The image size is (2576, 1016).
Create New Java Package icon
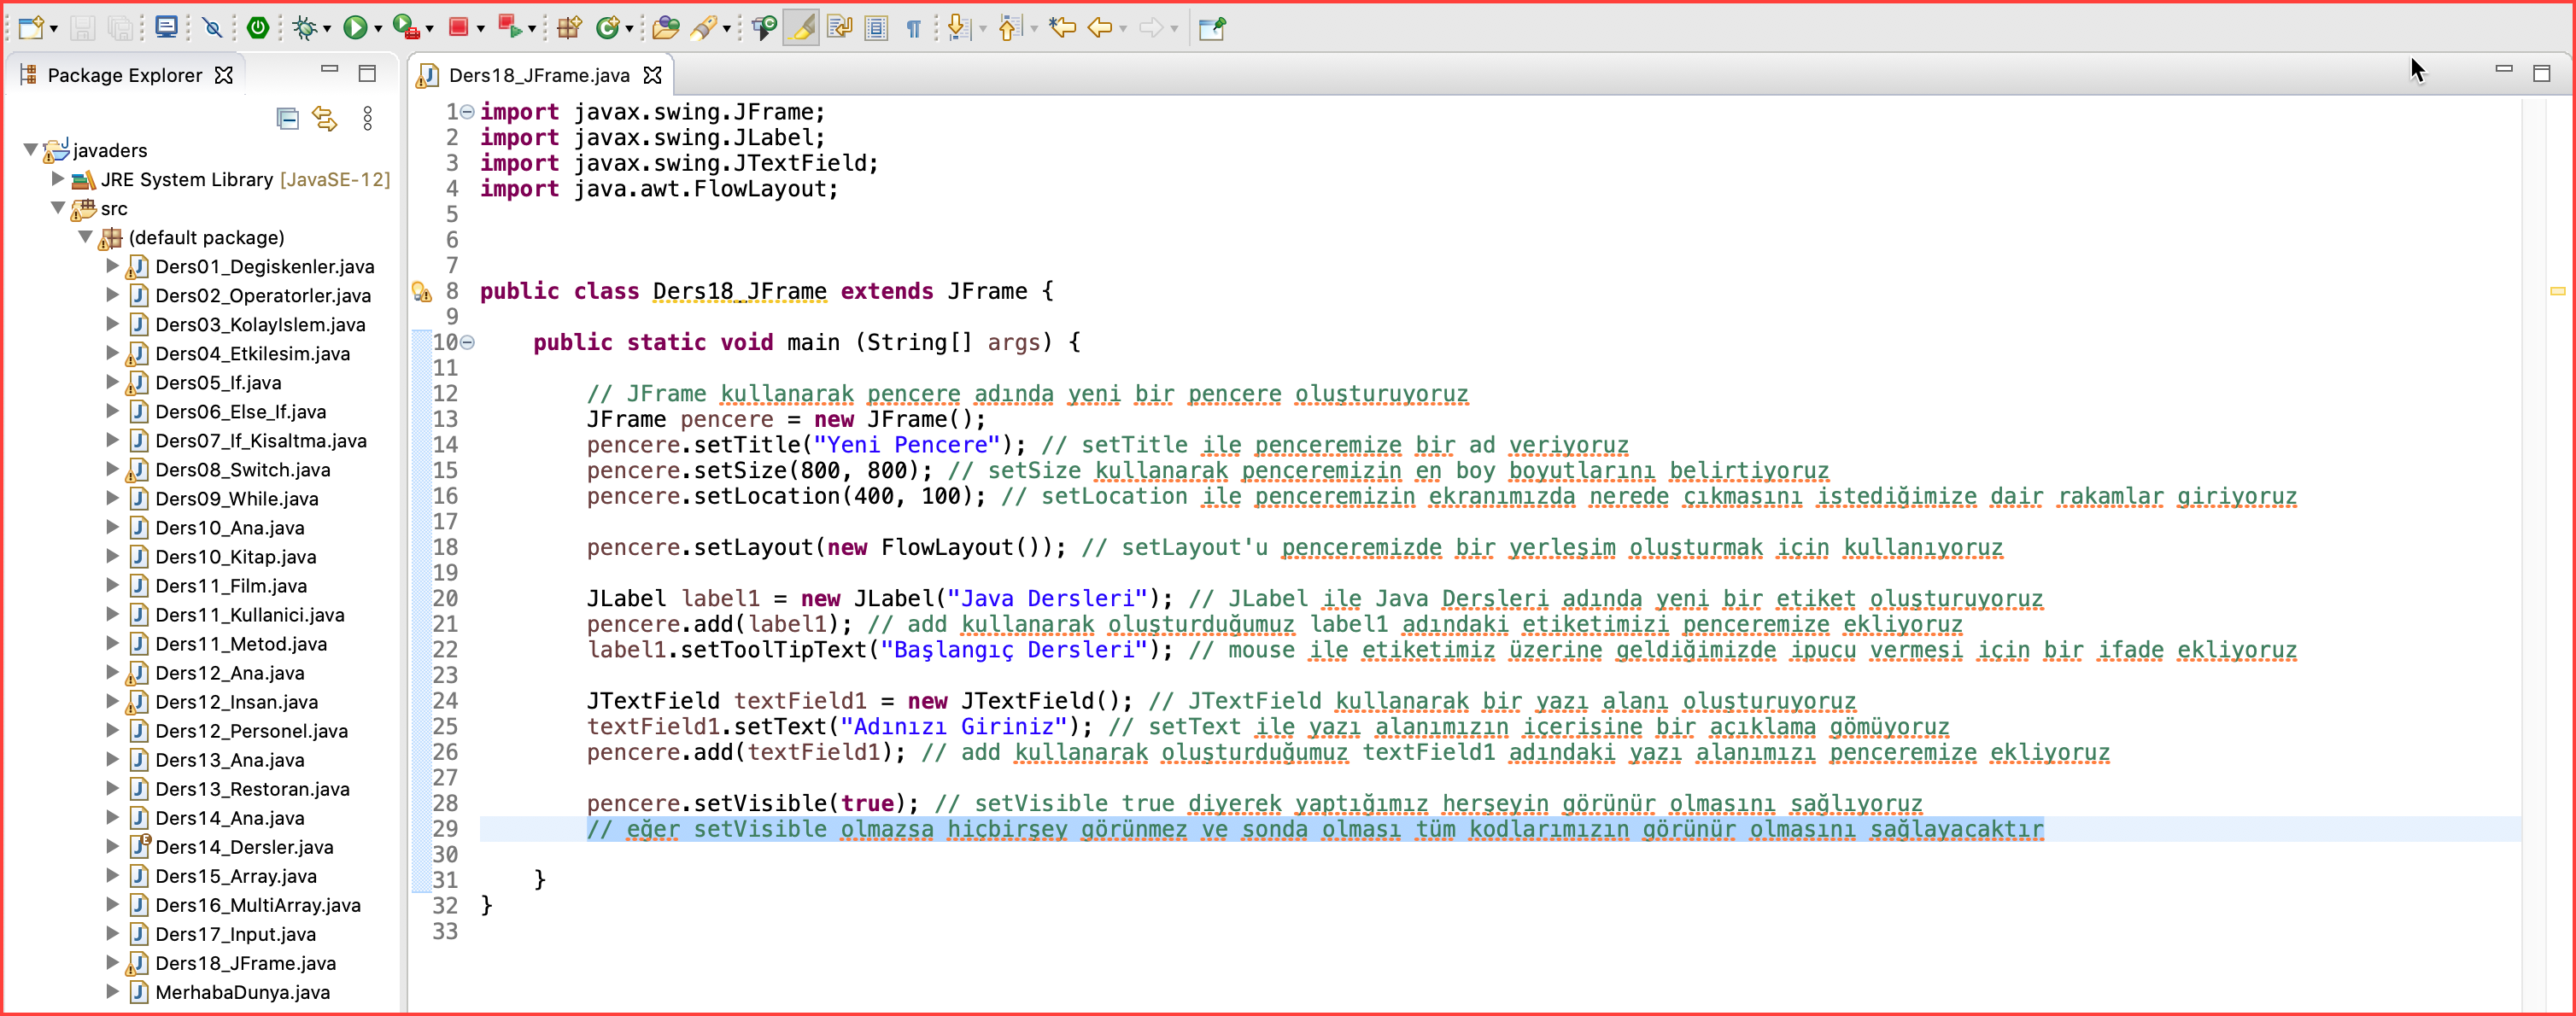tap(569, 28)
